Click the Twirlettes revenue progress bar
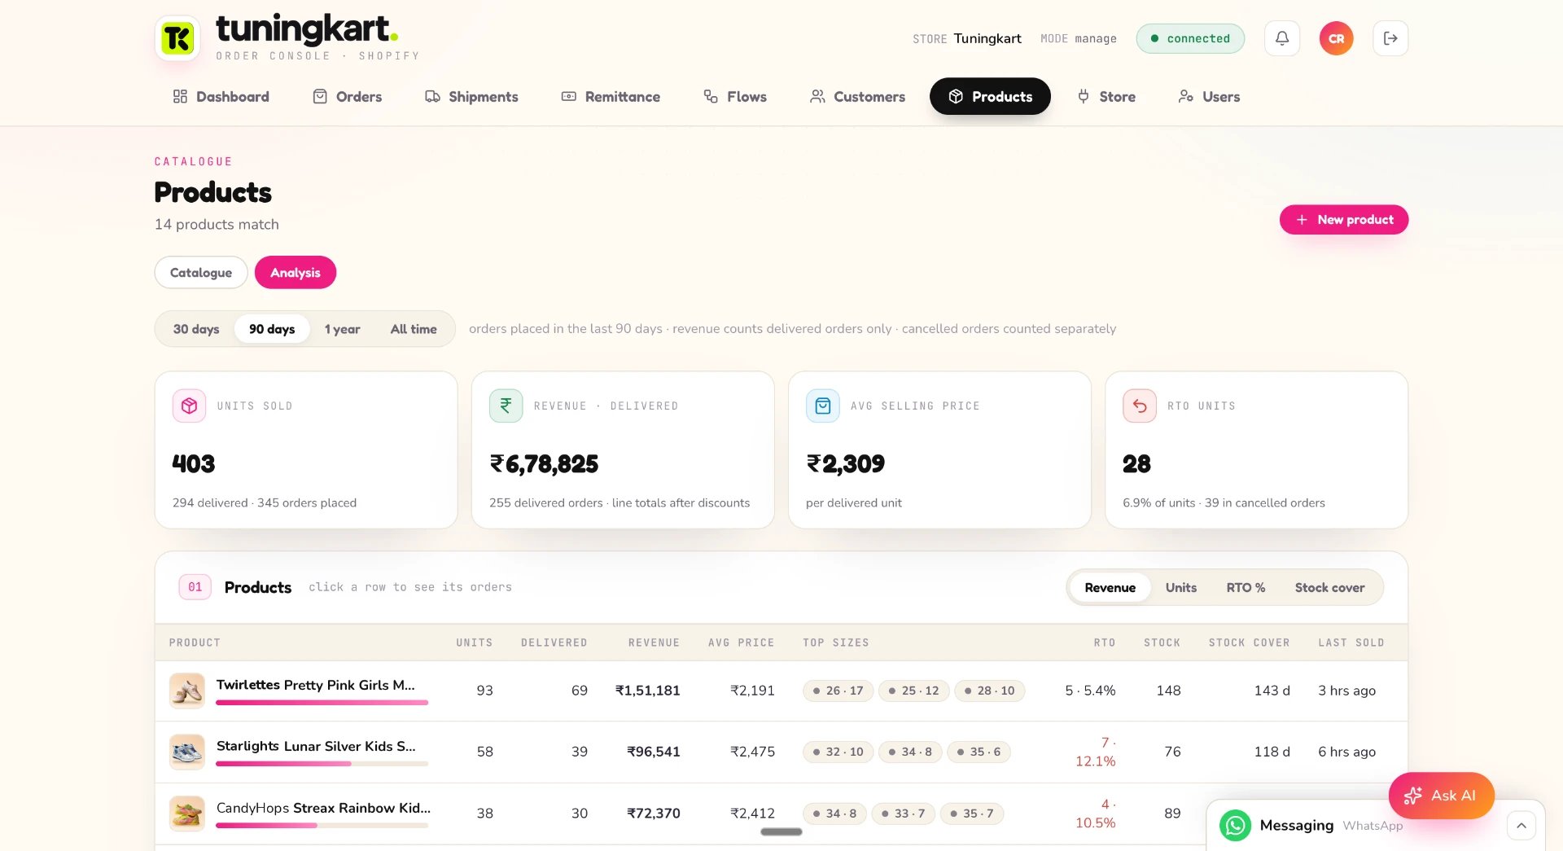This screenshot has width=1563, height=851. [x=322, y=703]
